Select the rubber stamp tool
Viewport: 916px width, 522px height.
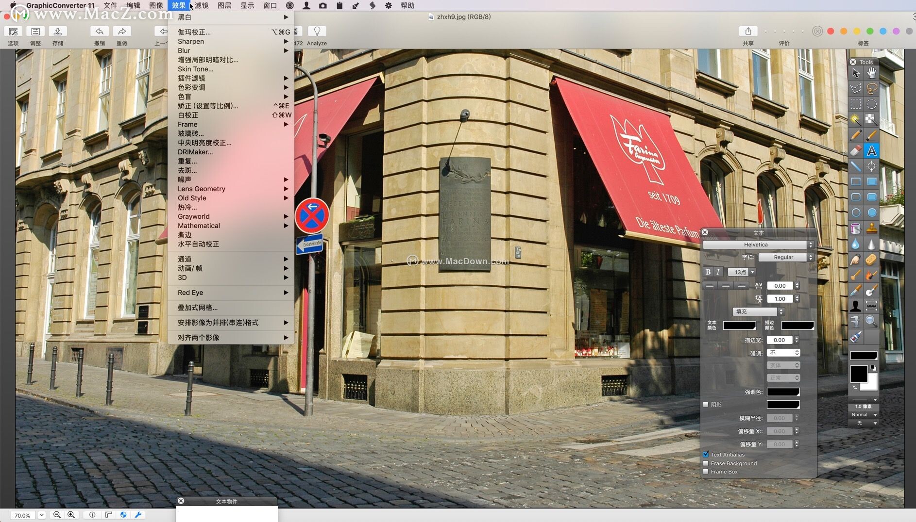coord(872,228)
